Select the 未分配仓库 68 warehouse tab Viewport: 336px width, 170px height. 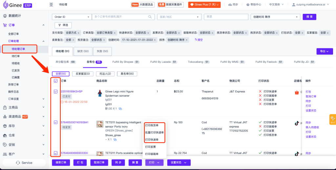click(65, 62)
